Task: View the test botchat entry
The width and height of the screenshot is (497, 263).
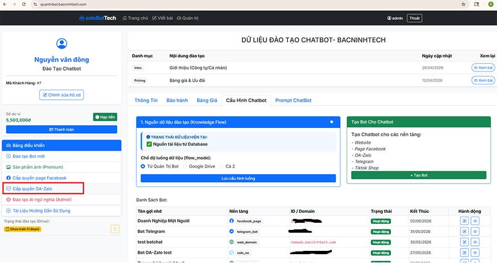Action: 475,242
